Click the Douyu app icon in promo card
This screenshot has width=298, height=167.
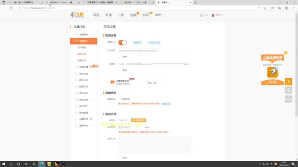click(273, 72)
